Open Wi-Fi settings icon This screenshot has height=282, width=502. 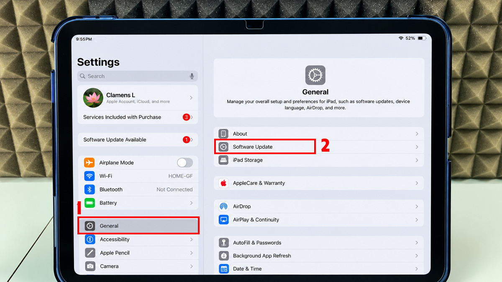pos(90,176)
